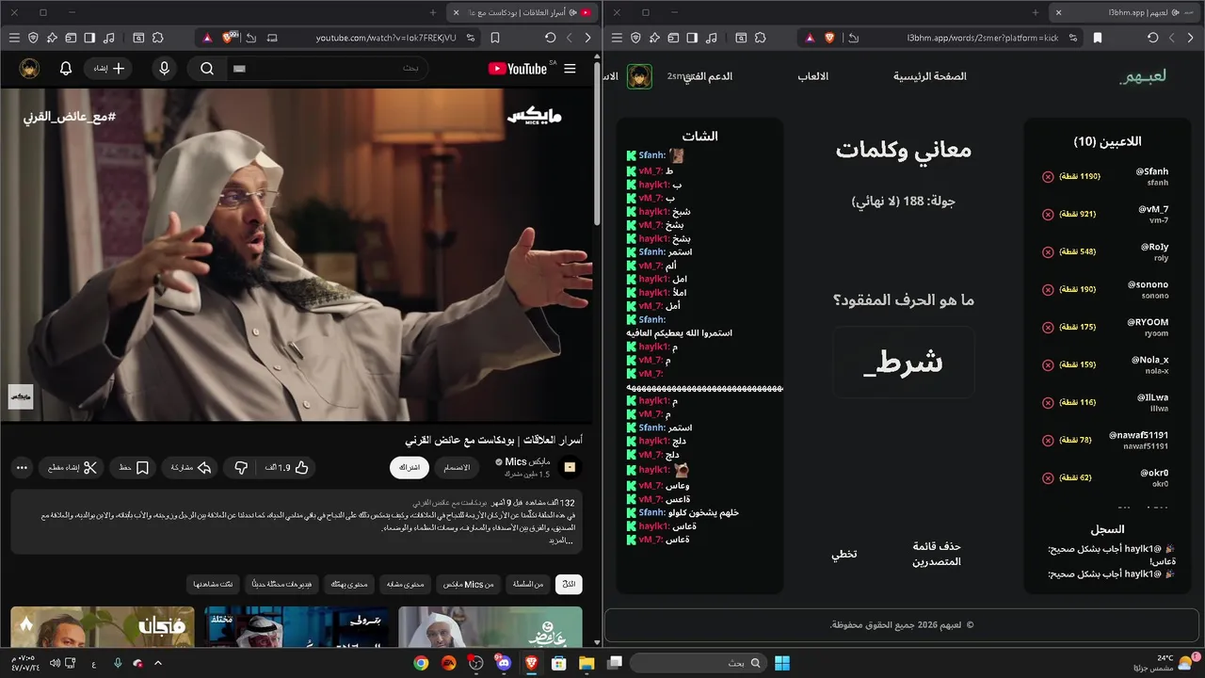Open new tab in YouTube window
Viewport: 1205px width, 678px height.
pos(433,12)
